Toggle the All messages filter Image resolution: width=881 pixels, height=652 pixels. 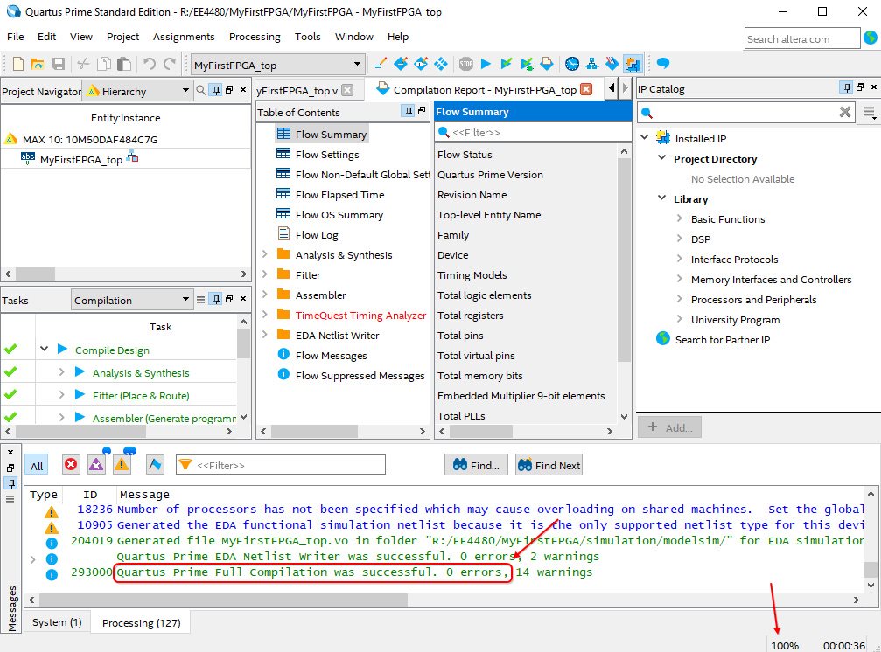click(x=36, y=466)
